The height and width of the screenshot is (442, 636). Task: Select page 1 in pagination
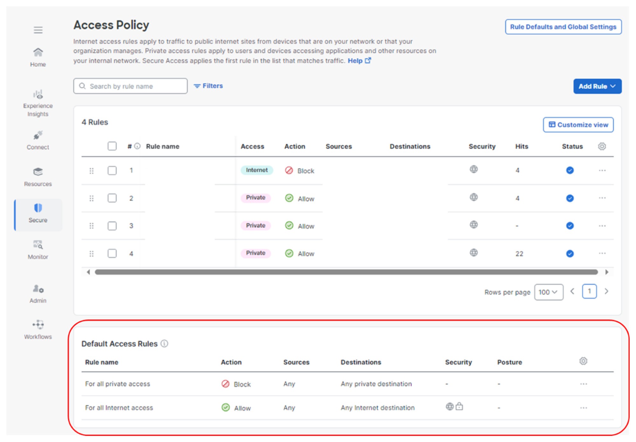[x=589, y=291]
